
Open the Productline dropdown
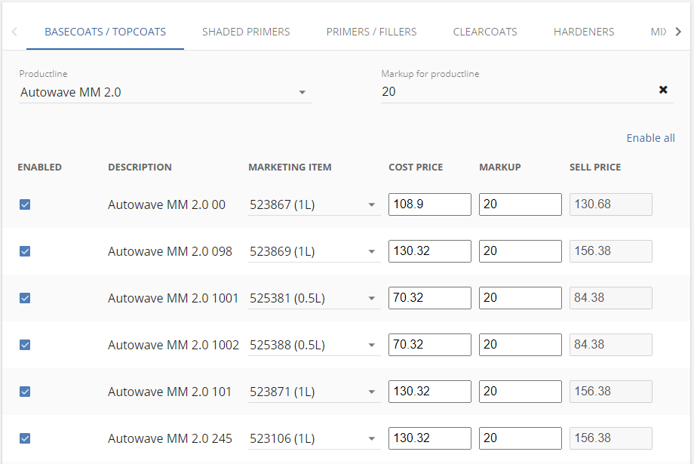[164, 92]
